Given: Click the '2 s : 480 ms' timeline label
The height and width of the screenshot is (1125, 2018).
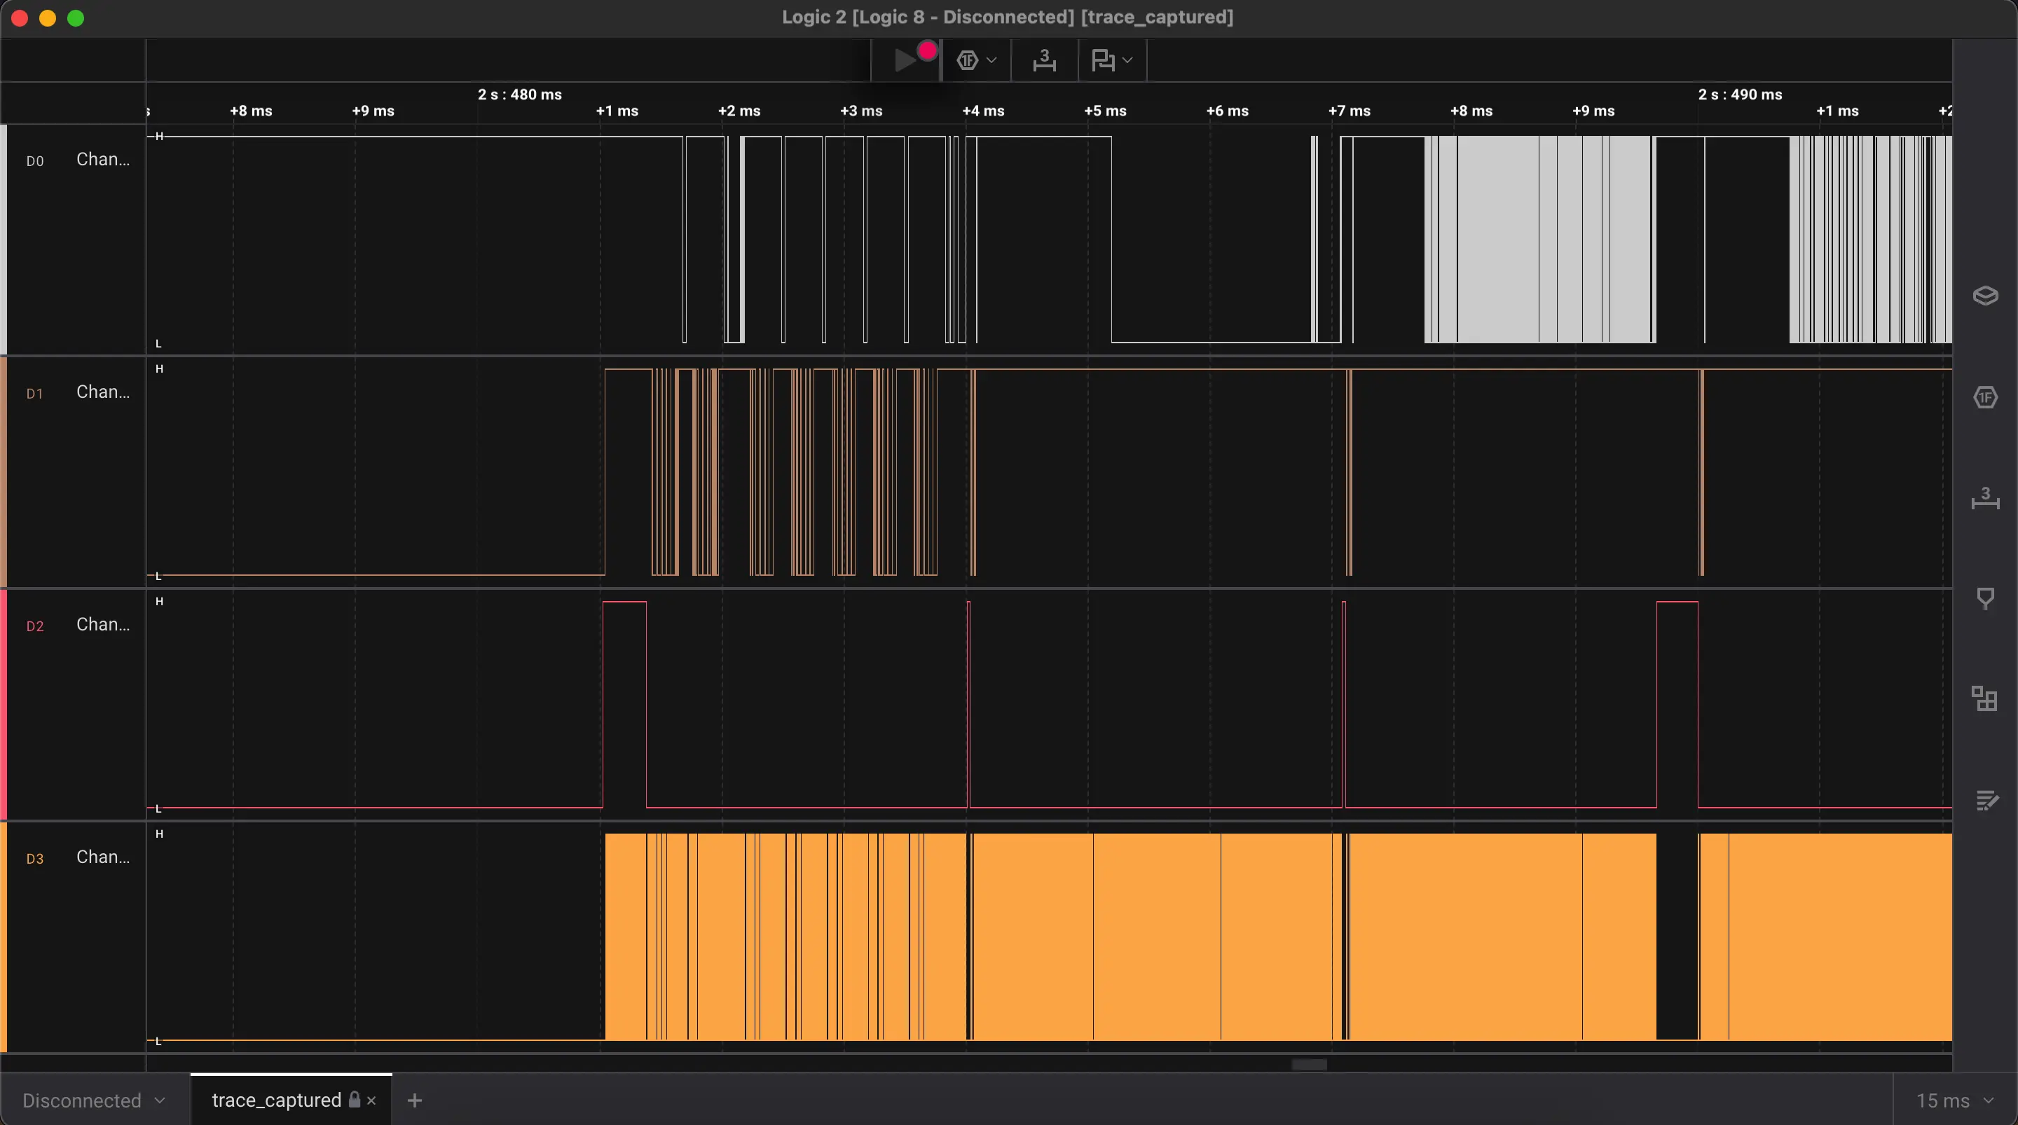Looking at the screenshot, I should 519,95.
